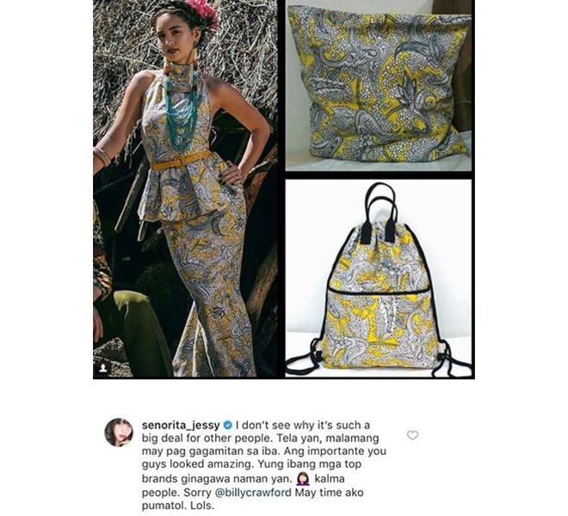Click the turquoise beaded necklace in the photo
This screenshot has width=568, height=516.
click(182, 110)
